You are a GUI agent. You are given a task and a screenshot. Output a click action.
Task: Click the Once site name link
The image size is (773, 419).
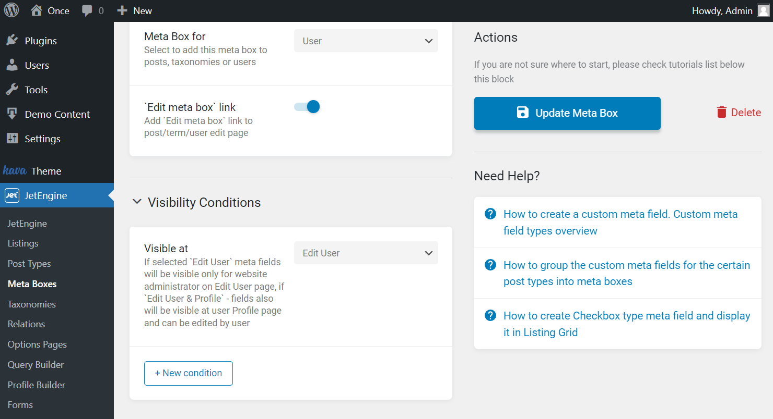click(x=58, y=10)
